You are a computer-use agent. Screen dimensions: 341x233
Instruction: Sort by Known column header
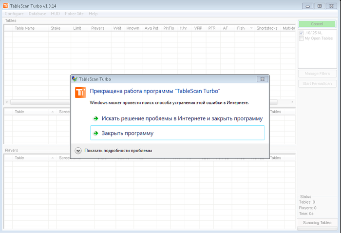click(133, 28)
